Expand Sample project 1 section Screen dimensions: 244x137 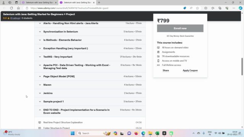click(90, 102)
